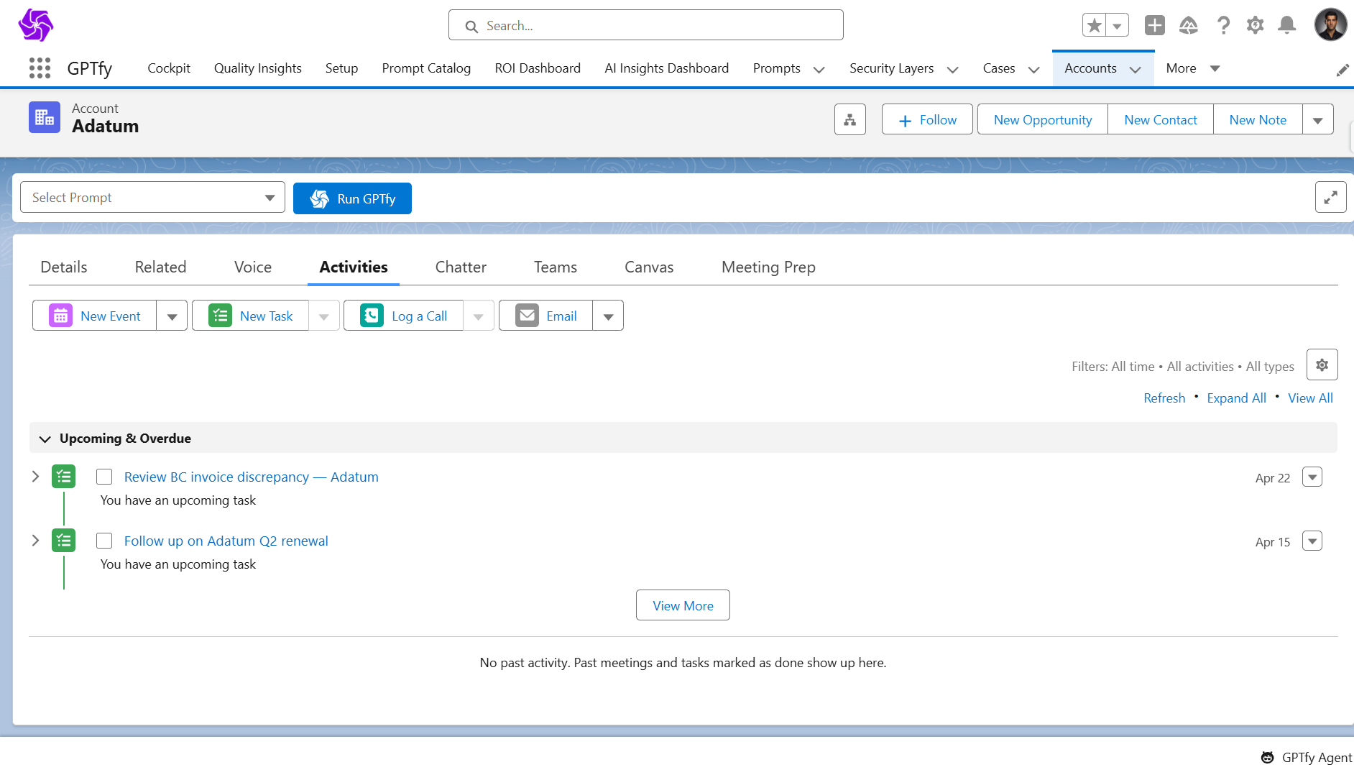Switch to the Related tab

pyautogui.click(x=160, y=267)
